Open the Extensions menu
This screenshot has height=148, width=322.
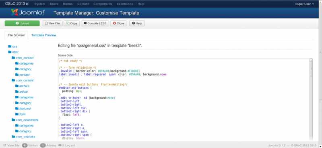click(x=125, y=4)
